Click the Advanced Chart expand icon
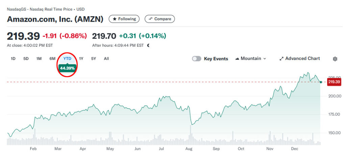 [281, 59]
